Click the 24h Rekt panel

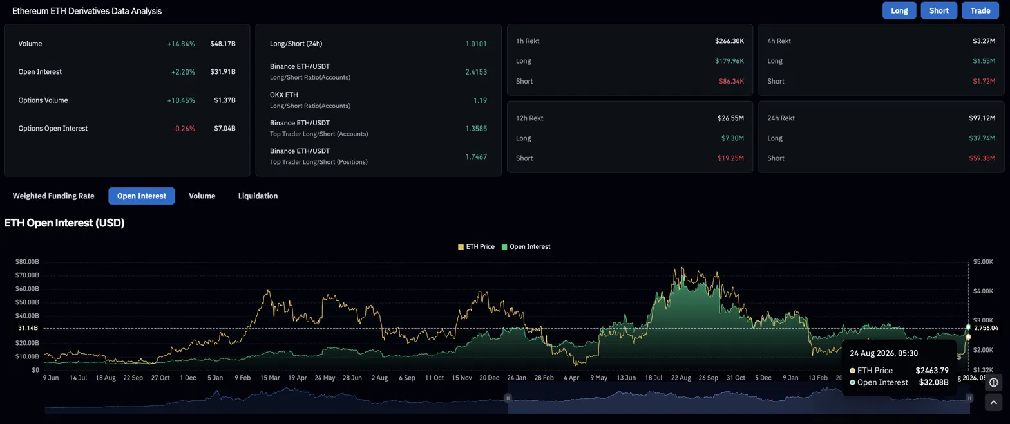click(881, 137)
